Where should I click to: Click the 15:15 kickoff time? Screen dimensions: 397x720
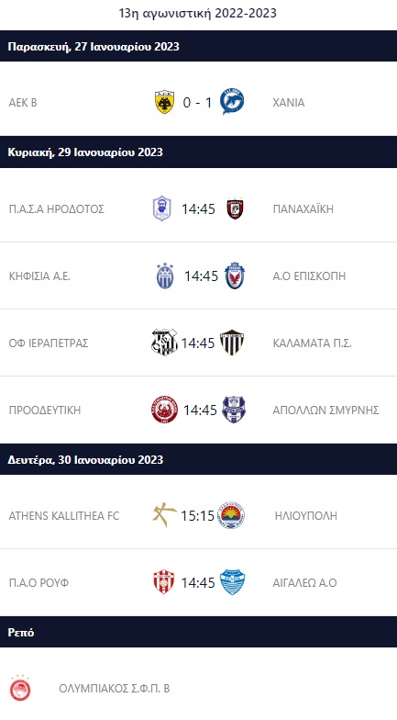[x=198, y=516]
